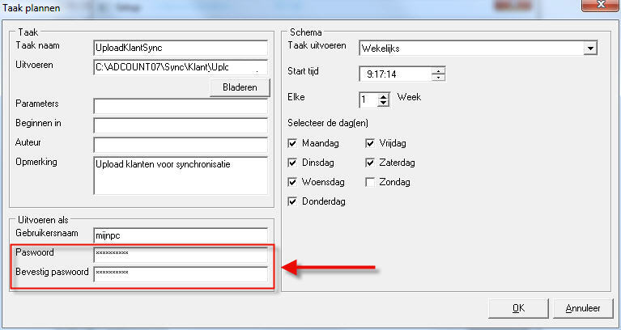The width and height of the screenshot is (621, 330).
Task: Confirm with the OK button
Action: click(x=518, y=308)
